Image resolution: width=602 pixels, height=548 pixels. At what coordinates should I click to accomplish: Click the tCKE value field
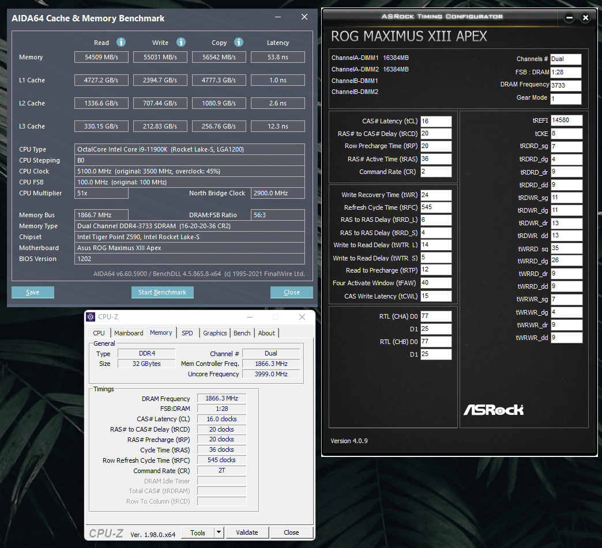(567, 134)
